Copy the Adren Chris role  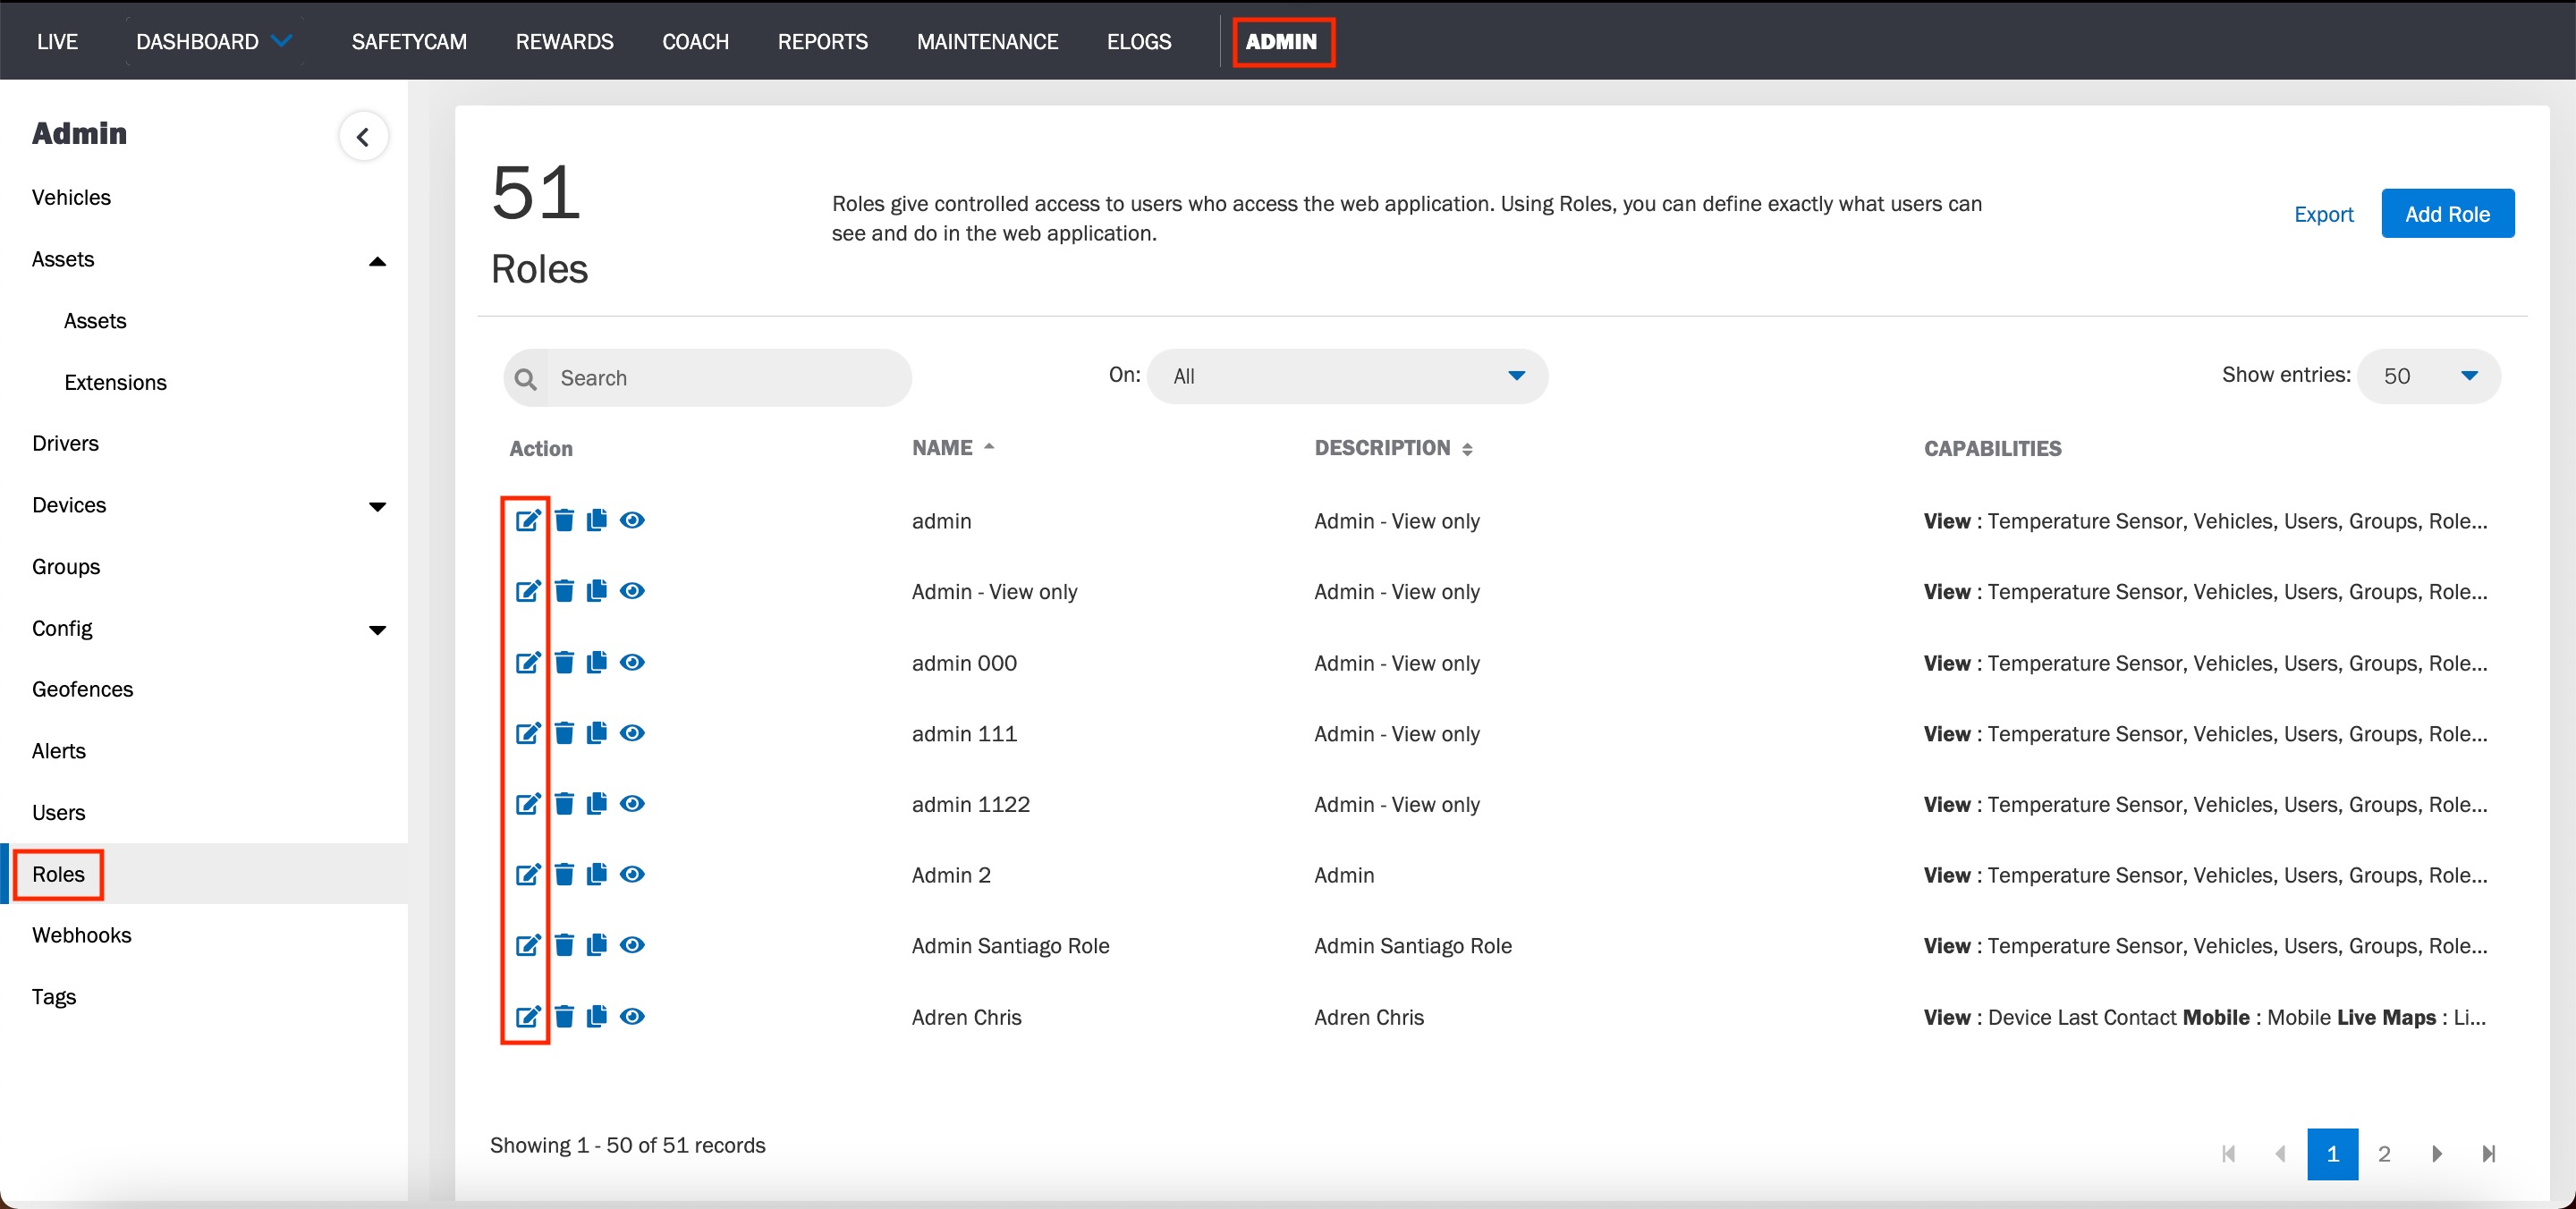coord(597,1016)
